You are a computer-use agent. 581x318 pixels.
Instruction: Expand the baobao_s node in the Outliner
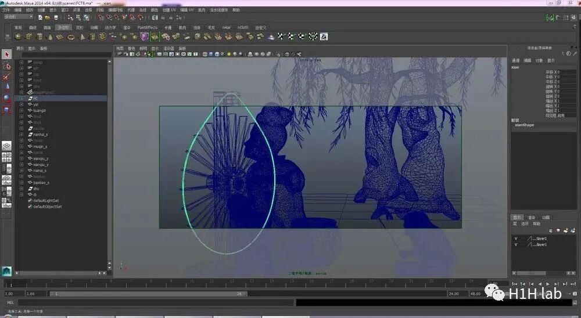(21, 183)
